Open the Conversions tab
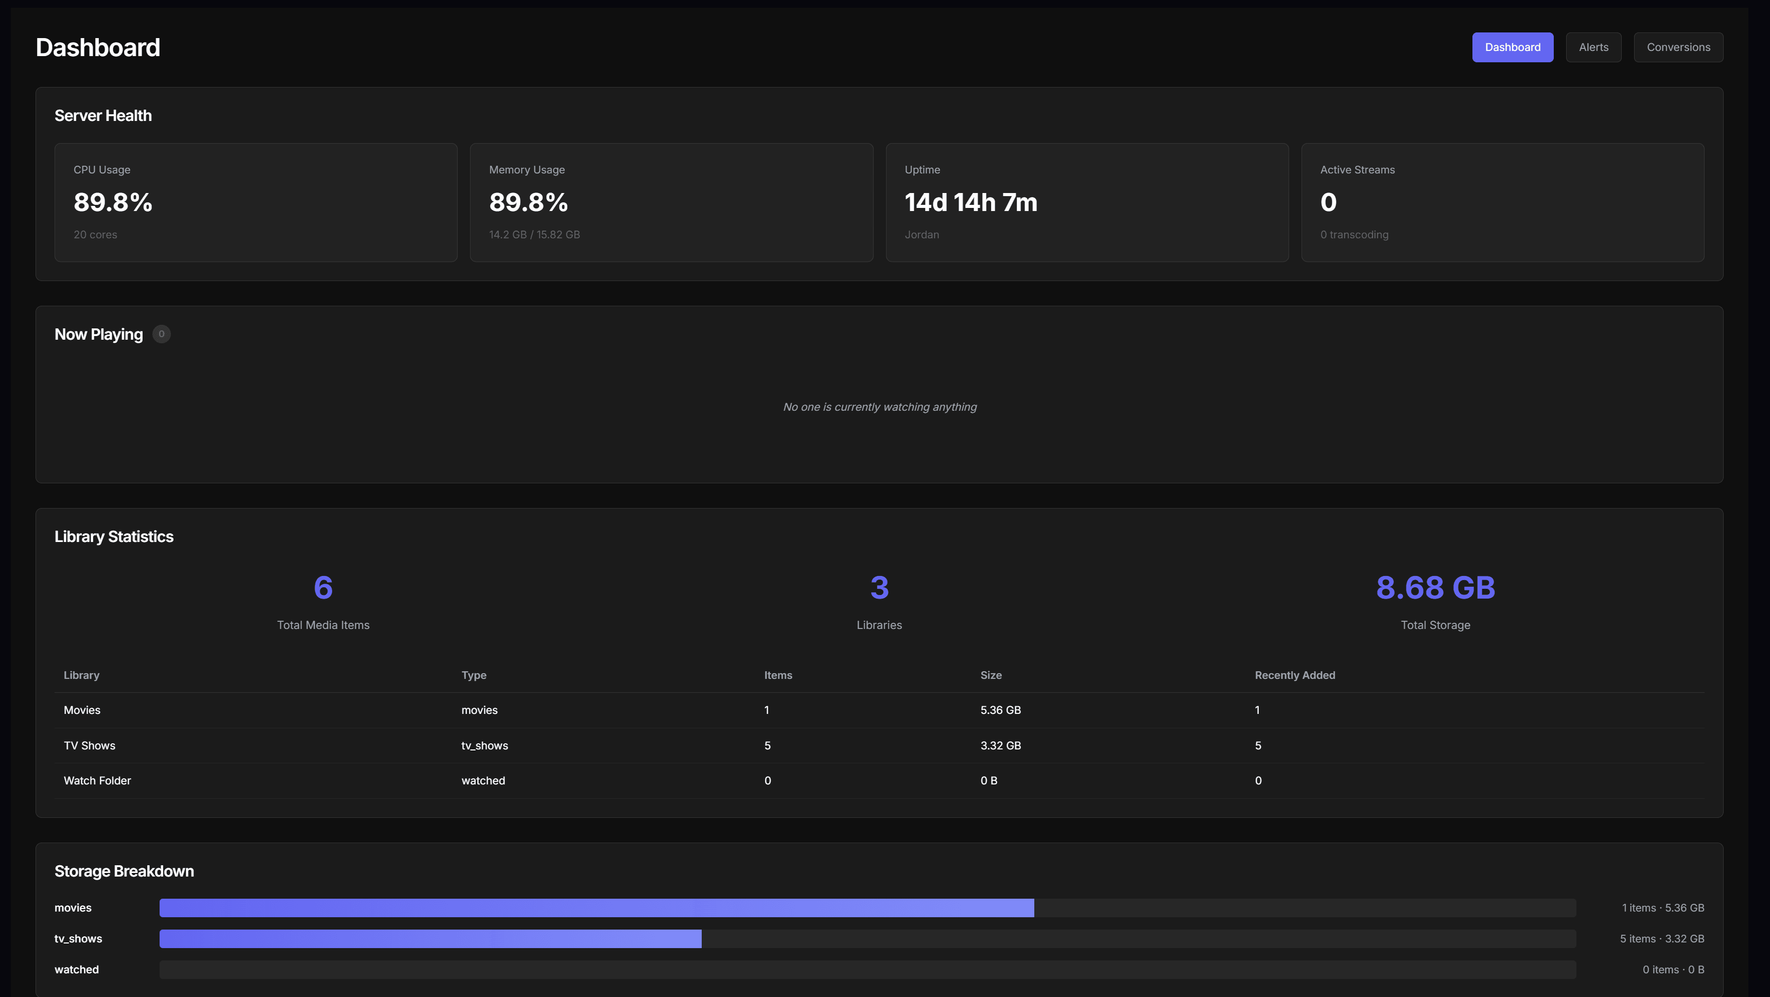The image size is (1770, 997). 1678,47
